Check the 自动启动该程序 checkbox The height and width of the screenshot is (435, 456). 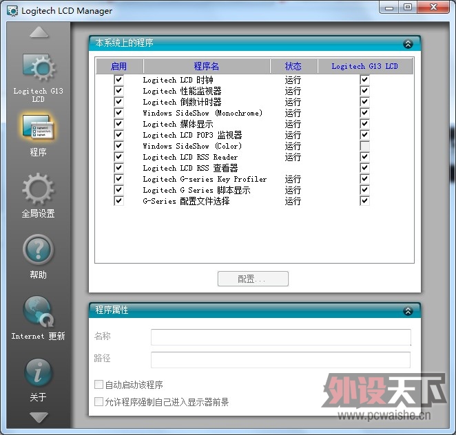coord(99,385)
